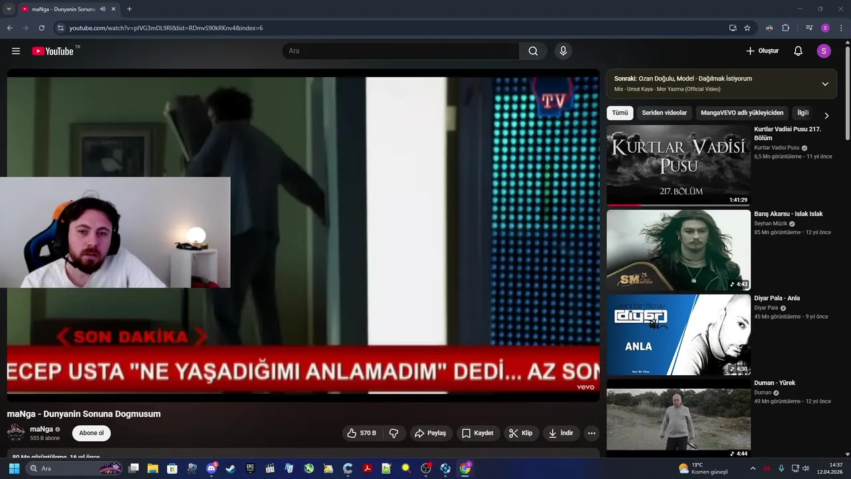
Task: Open a new Chrome tab
Action: [129, 9]
